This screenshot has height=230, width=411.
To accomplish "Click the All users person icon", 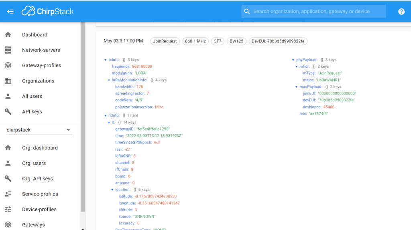I will [x=8, y=96].
